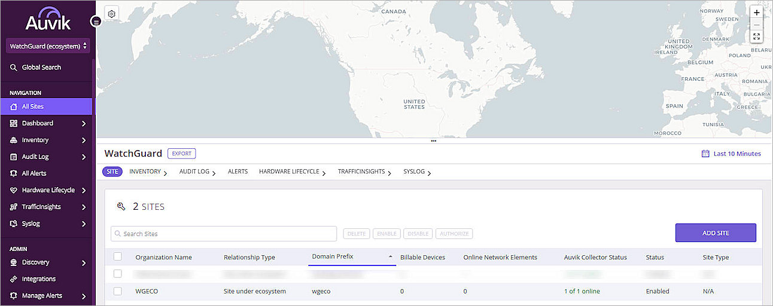Click the map settings gear icon

[111, 14]
